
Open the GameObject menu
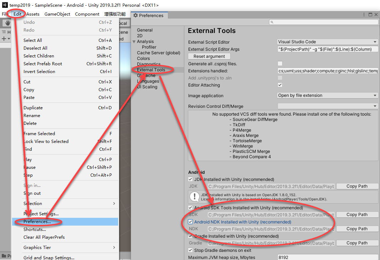(x=57, y=14)
